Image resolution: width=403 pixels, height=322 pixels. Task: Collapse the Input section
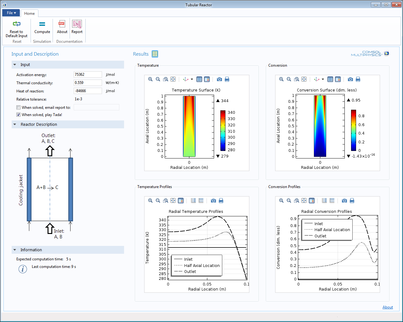point(15,65)
